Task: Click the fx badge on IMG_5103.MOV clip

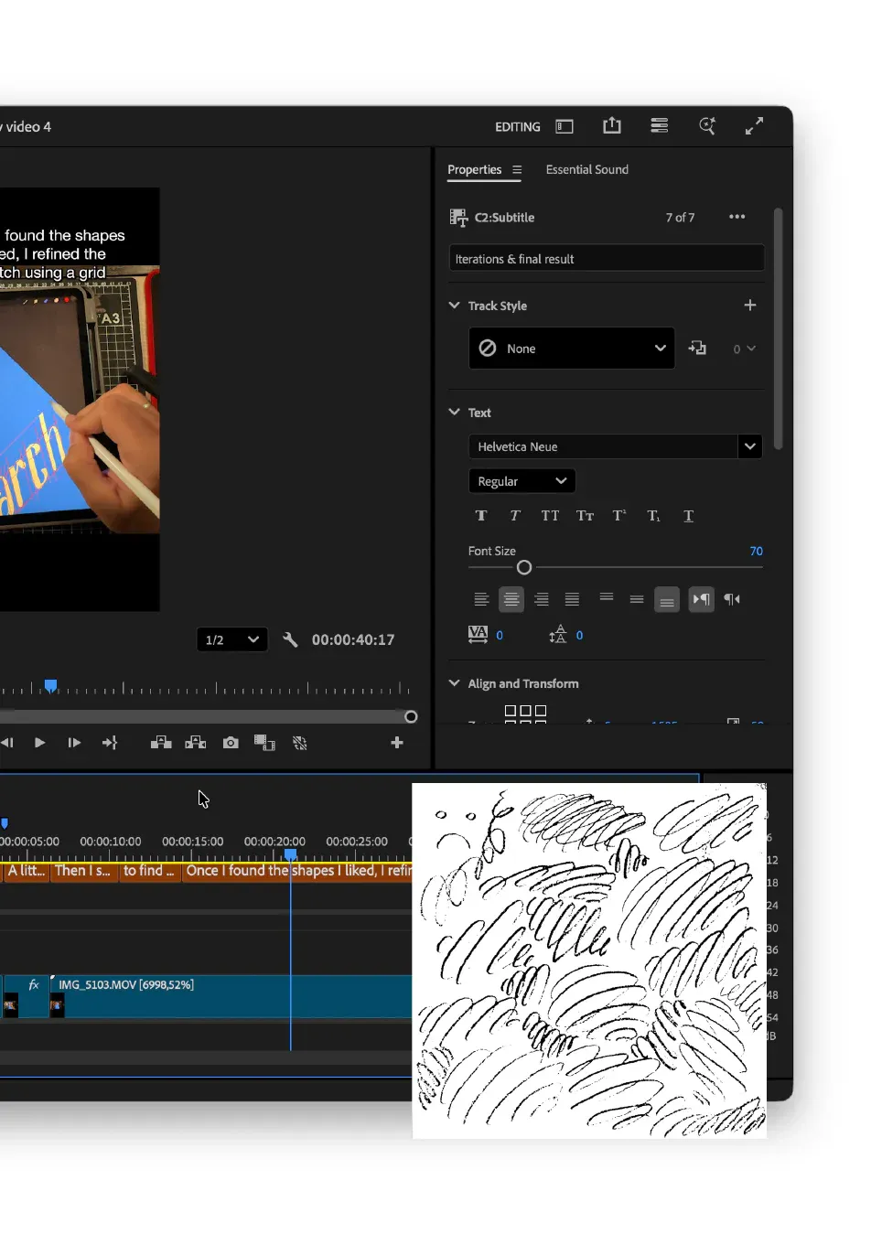Action: click(34, 984)
